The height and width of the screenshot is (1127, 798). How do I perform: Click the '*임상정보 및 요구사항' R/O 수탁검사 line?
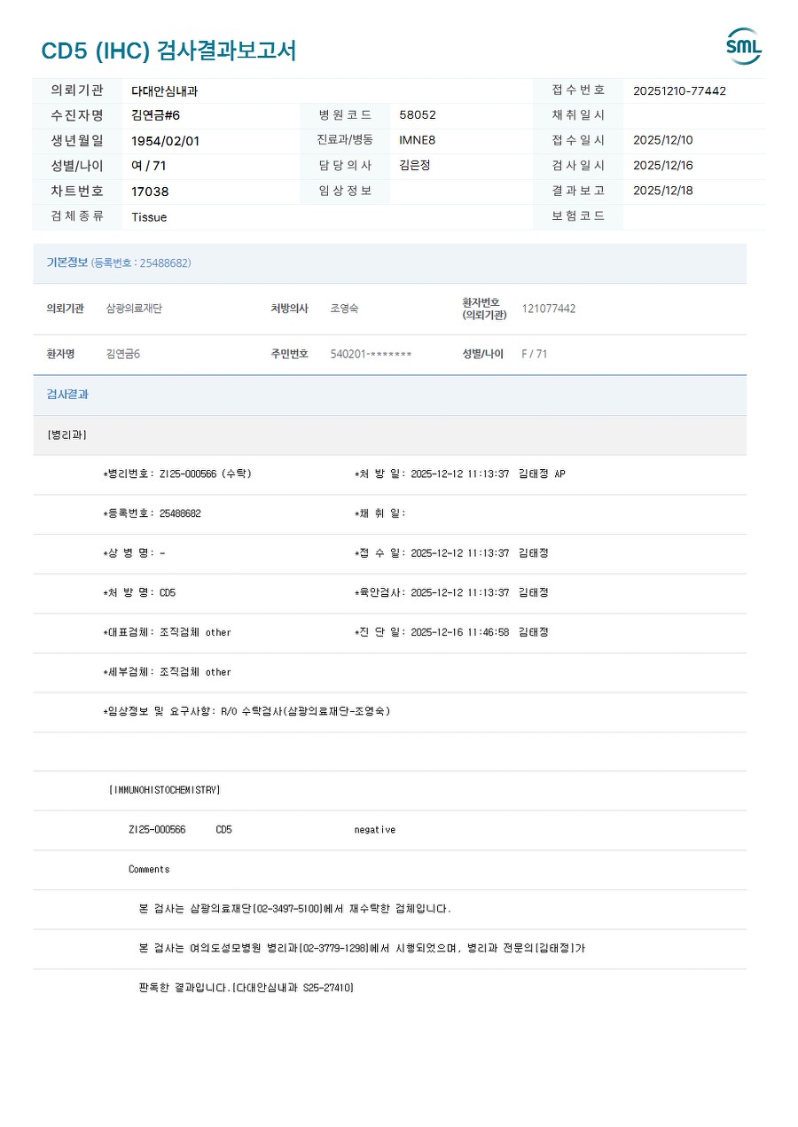246,711
